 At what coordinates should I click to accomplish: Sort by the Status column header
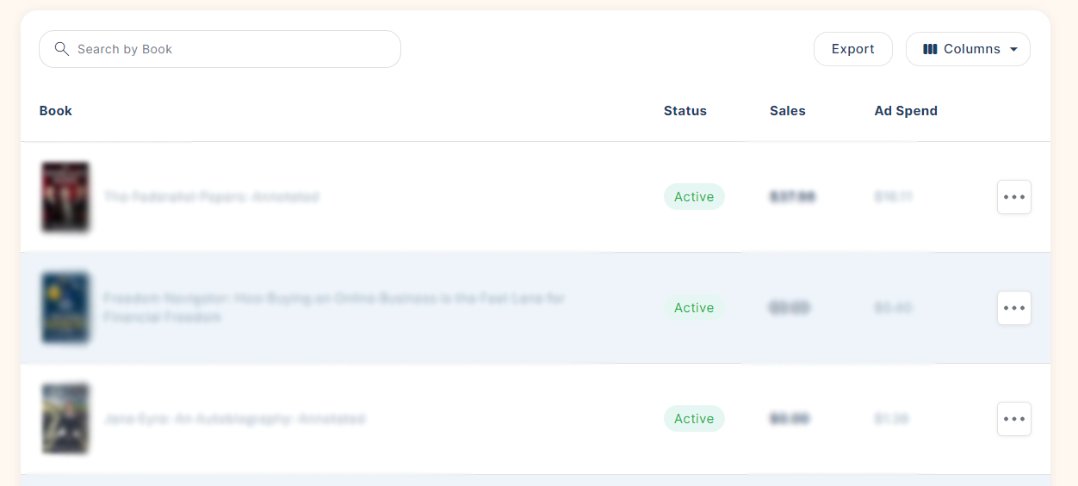685,111
